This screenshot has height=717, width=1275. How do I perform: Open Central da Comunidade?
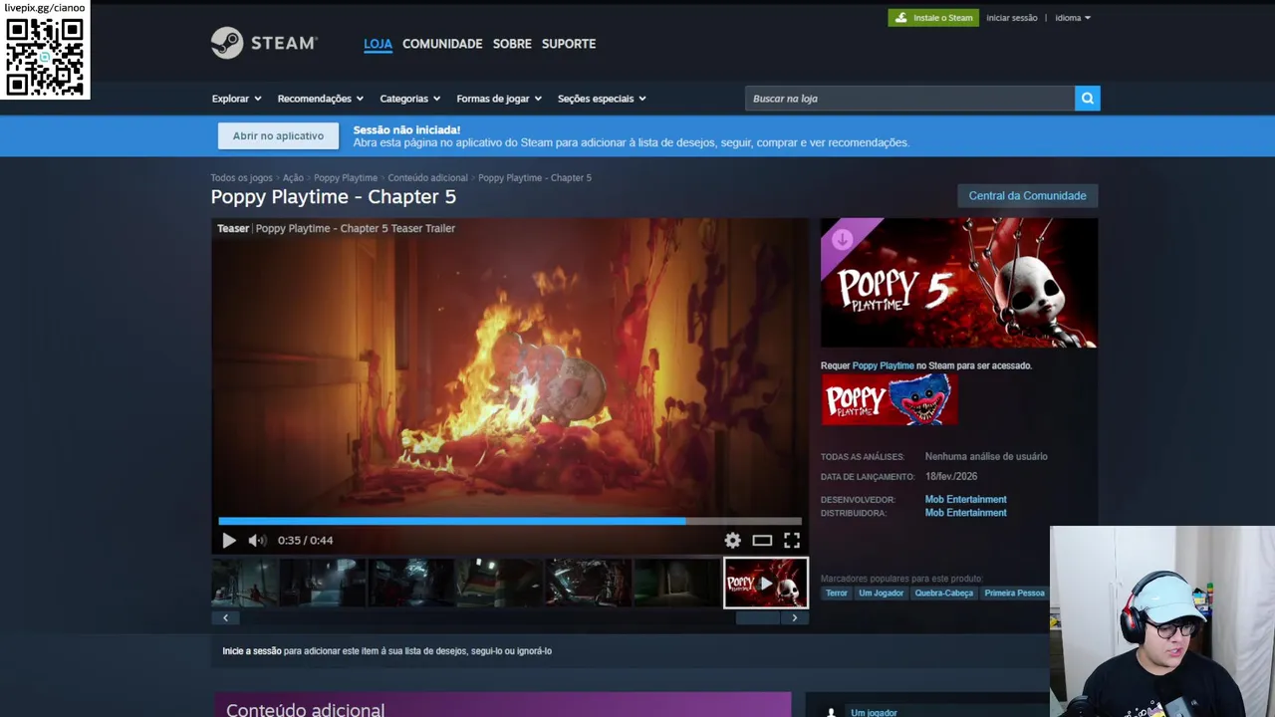(1027, 196)
